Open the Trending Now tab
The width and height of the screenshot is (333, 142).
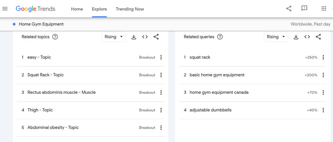tap(130, 9)
